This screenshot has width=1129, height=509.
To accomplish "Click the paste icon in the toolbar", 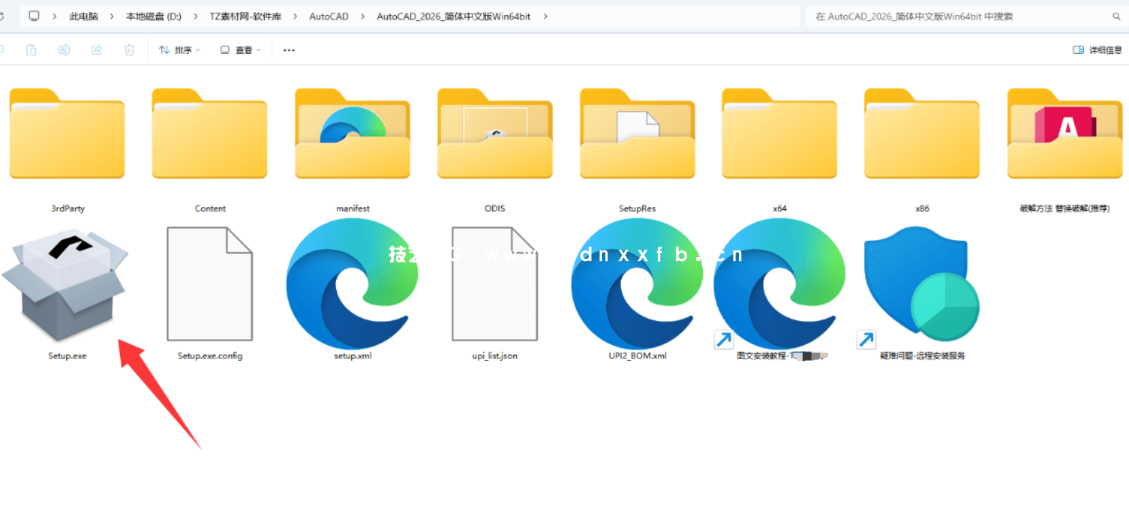I will pos(31,50).
